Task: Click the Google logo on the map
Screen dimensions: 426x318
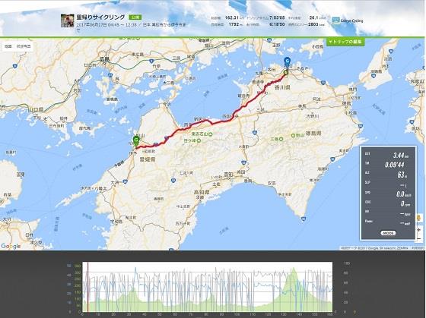Action: click(11, 246)
